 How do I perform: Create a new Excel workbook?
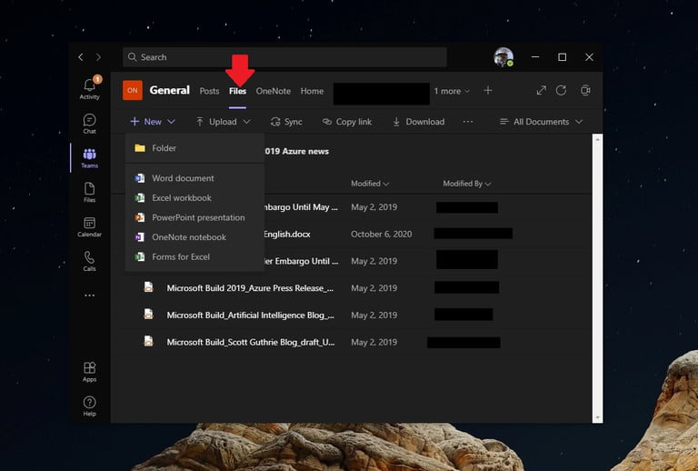pyautogui.click(x=195, y=197)
